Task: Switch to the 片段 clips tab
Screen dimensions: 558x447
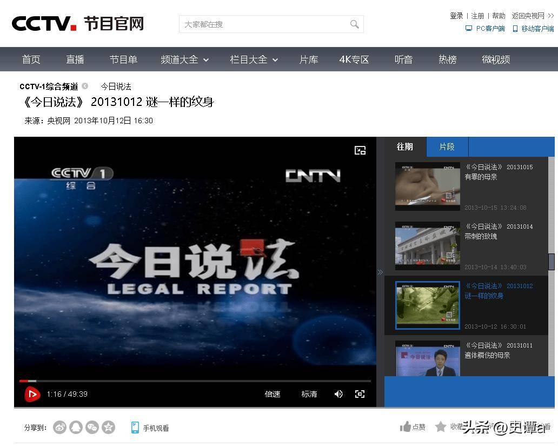Action: pyautogui.click(x=447, y=146)
